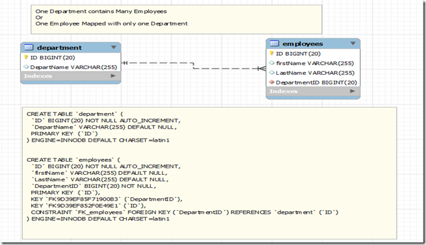Click the DepartmentID BIGINT(20) row
Image resolution: width=426 pixels, height=245 pixels.
coord(313,83)
